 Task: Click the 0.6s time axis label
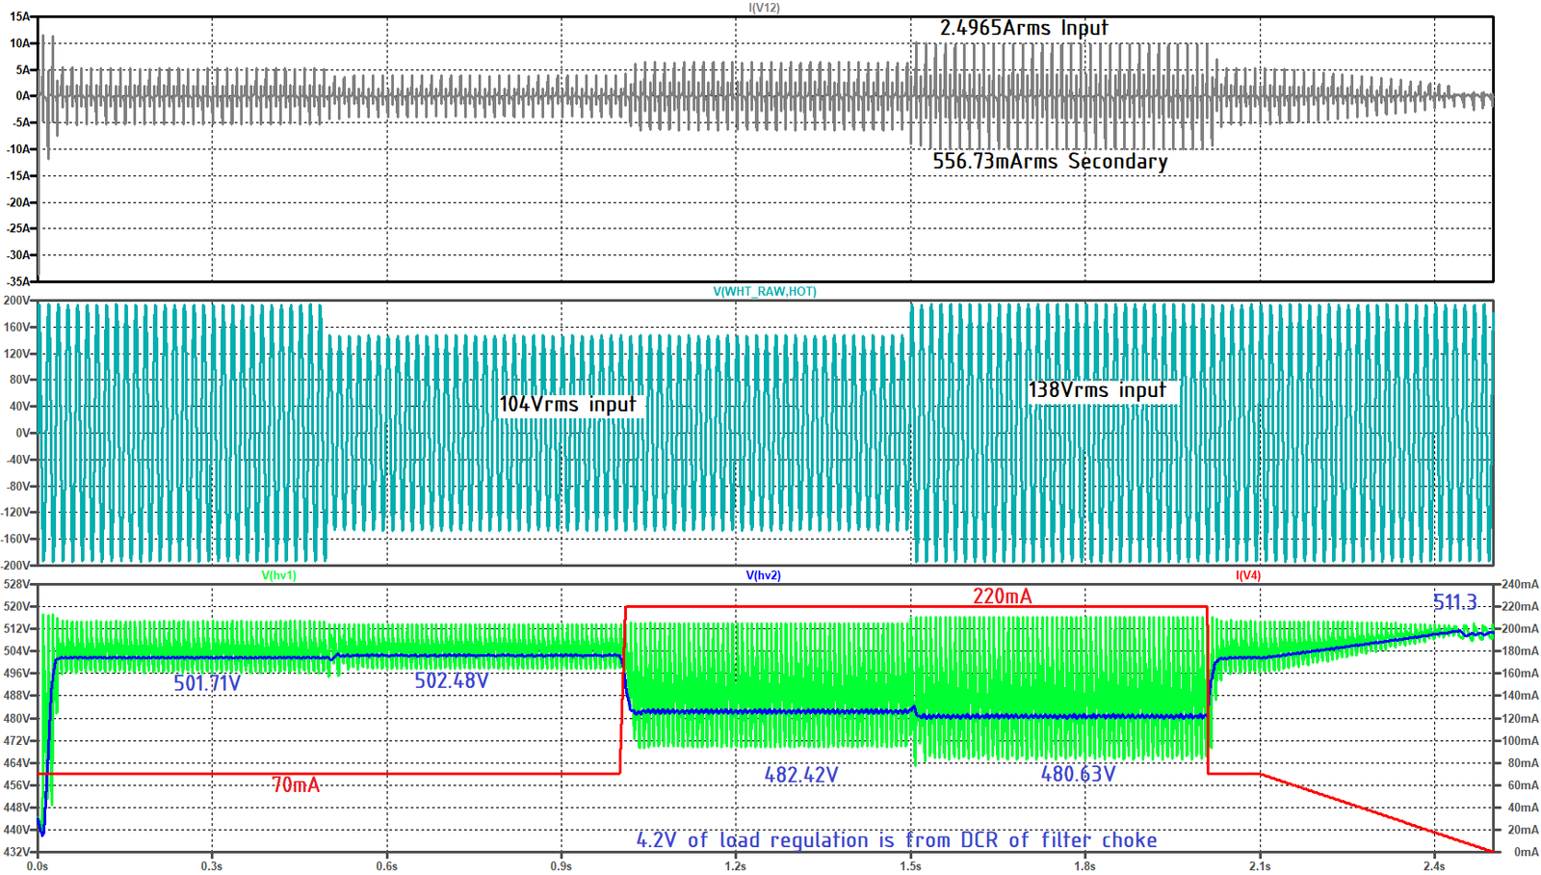point(387,866)
